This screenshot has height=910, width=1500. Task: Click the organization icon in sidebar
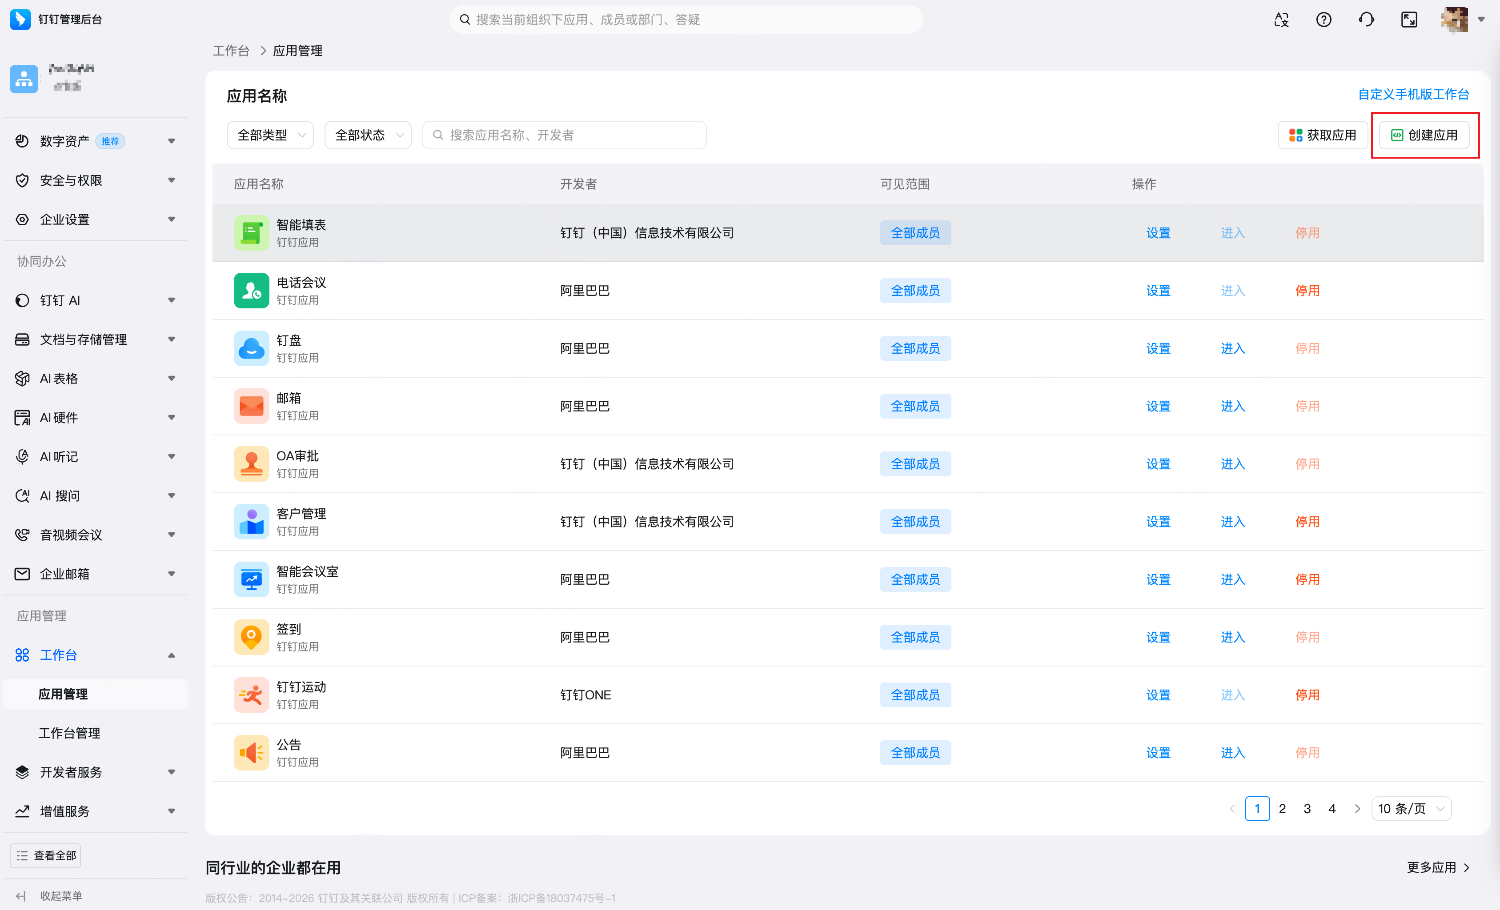coord(24,79)
